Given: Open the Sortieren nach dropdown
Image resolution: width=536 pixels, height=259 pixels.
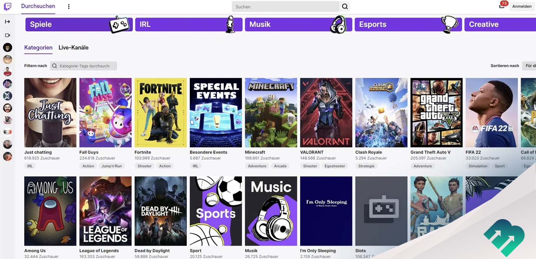Looking at the screenshot, I should tap(529, 66).
